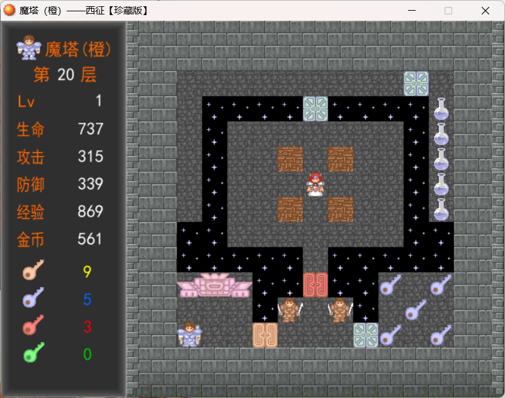Click the hero portrait in the sidebar header

29,48
